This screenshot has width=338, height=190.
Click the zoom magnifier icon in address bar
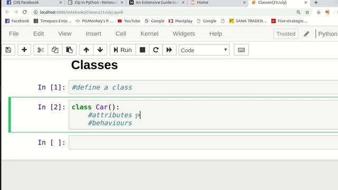(298, 12)
